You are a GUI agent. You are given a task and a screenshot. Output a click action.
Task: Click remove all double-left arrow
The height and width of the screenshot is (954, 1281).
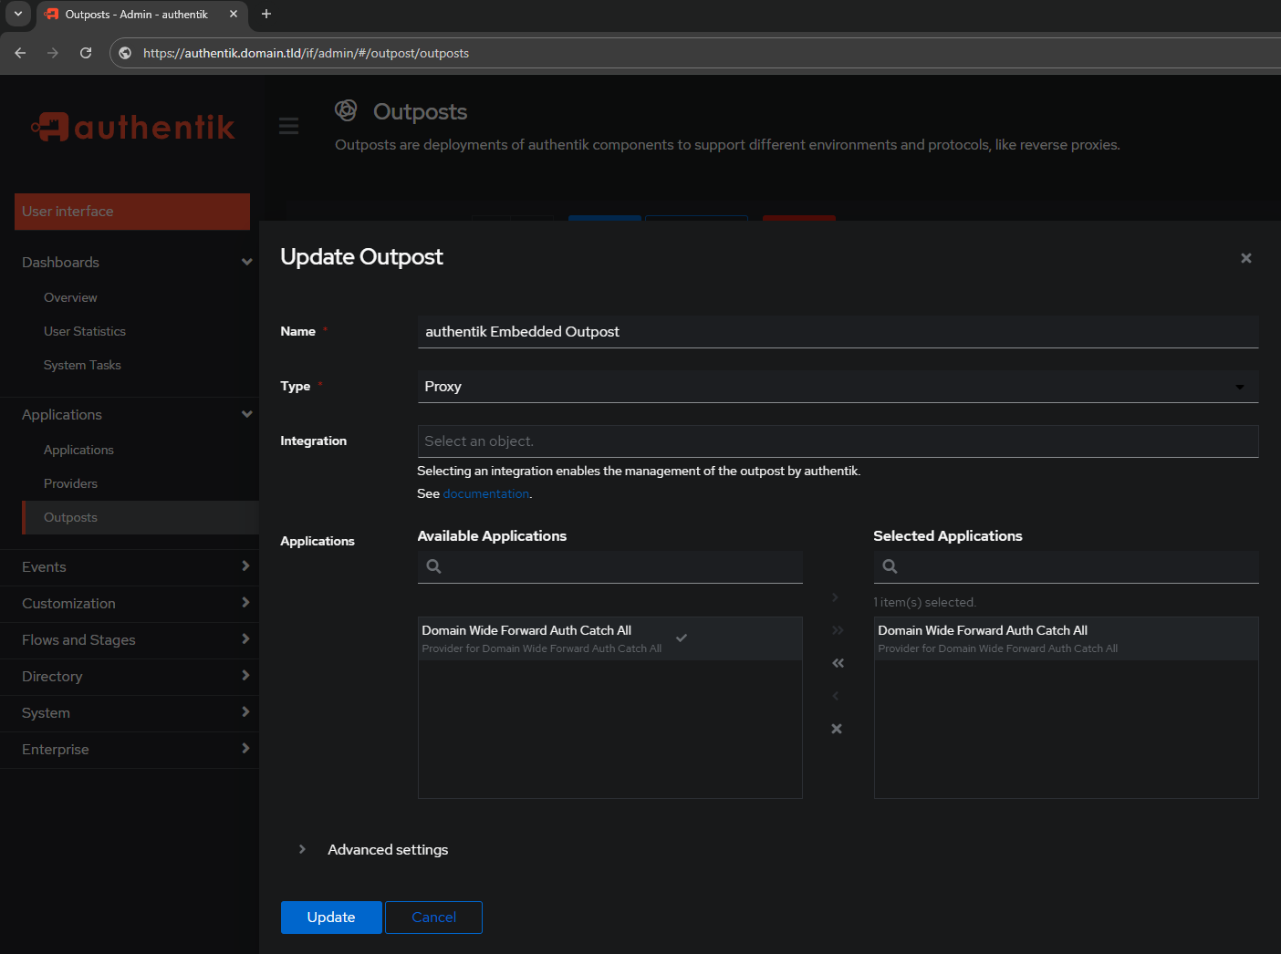tap(838, 663)
